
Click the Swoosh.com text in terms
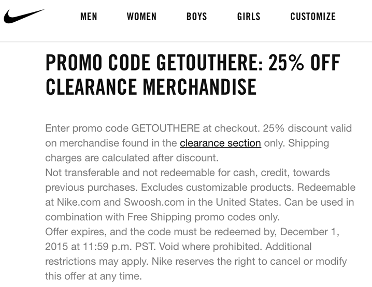click(154, 203)
